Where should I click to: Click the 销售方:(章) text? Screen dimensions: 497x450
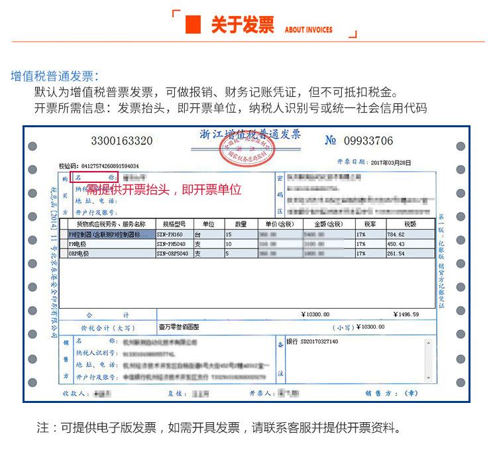tap(392, 393)
